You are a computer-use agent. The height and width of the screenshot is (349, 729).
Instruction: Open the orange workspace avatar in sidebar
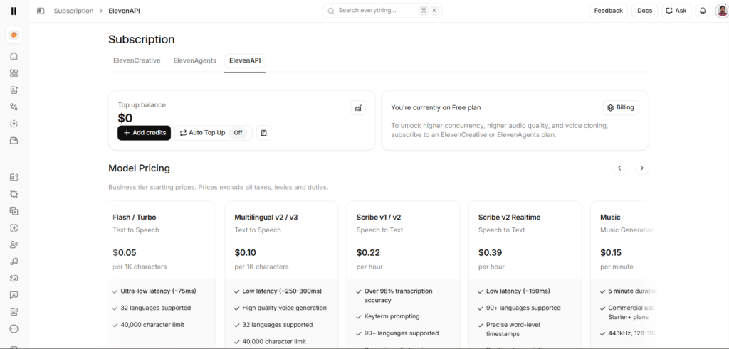[14, 36]
